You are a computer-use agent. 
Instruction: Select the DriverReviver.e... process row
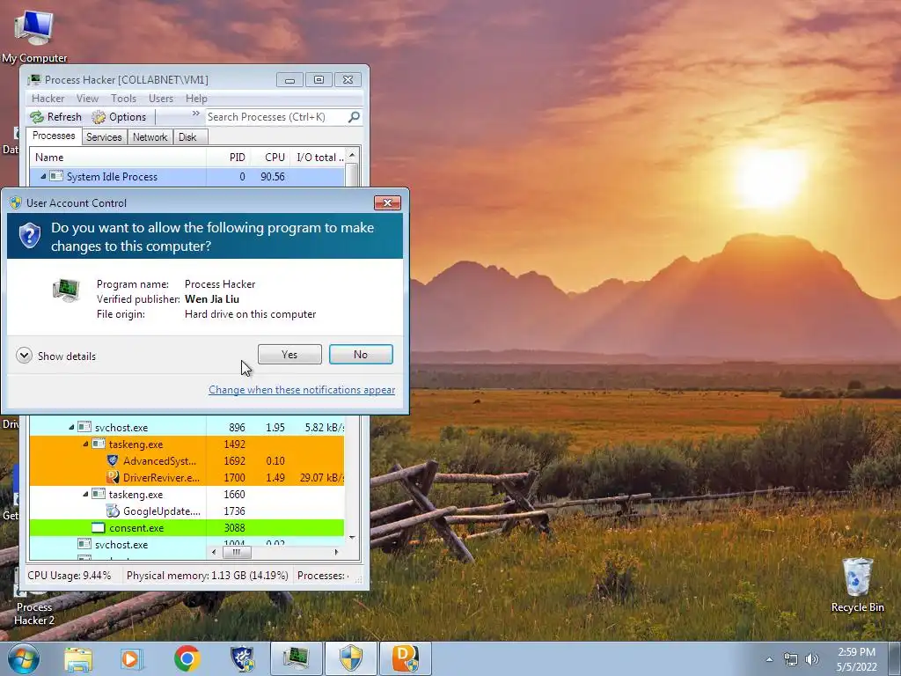point(187,477)
